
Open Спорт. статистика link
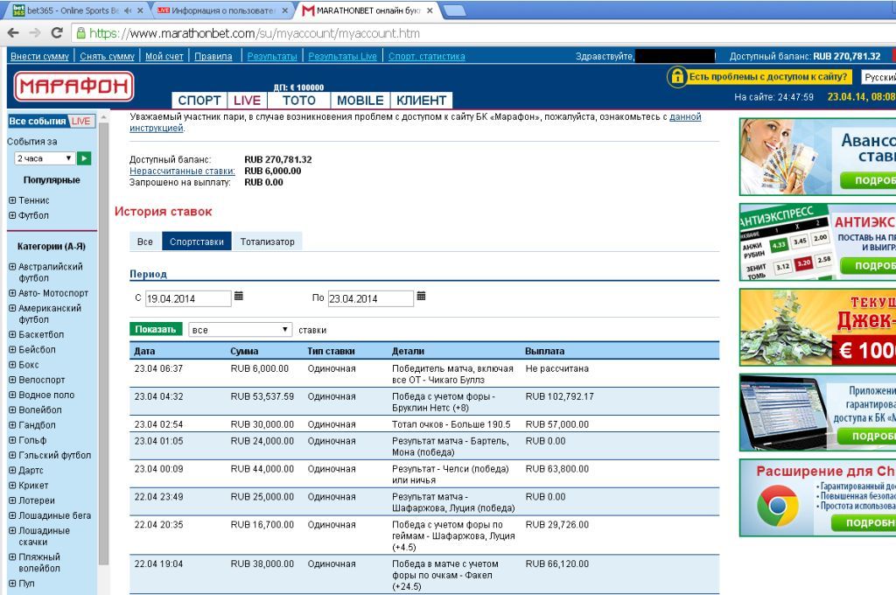(x=426, y=56)
